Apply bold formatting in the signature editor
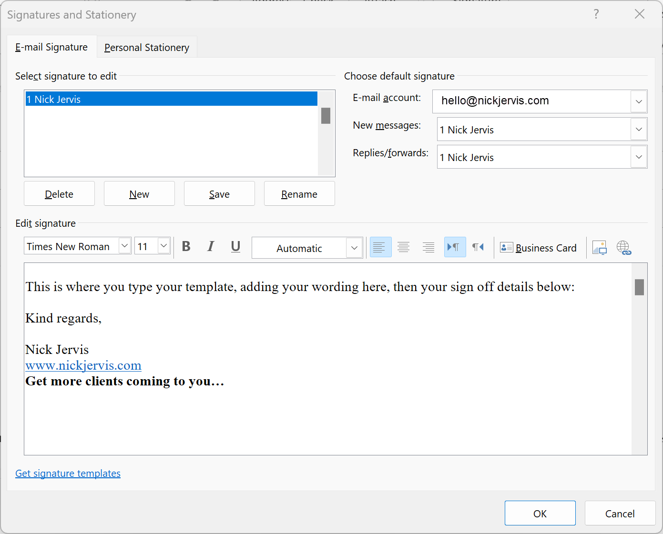The image size is (663, 534). [186, 247]
